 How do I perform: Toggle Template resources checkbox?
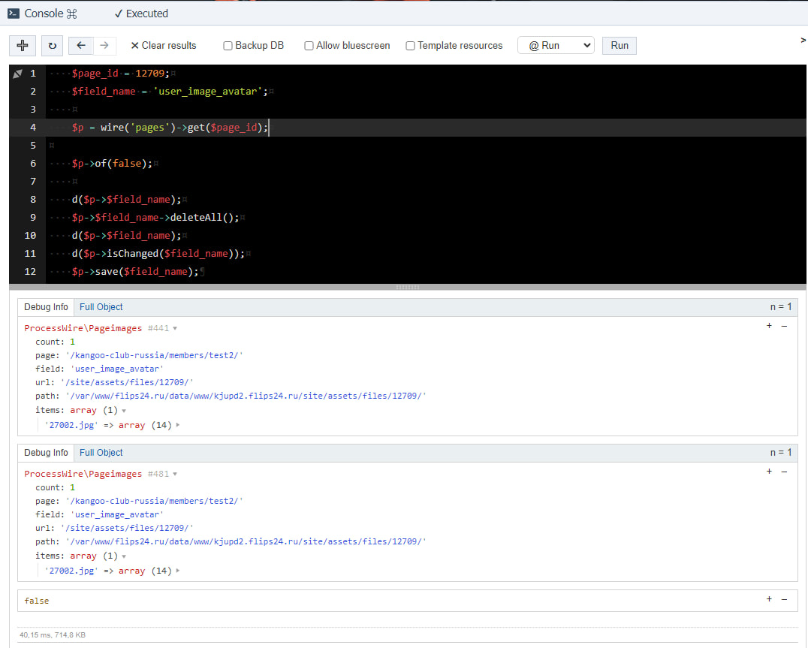click(x=410, y=46)
